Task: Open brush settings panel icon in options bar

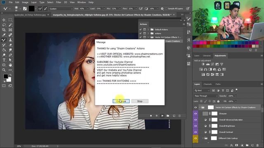Action: [x=25, y=9]
